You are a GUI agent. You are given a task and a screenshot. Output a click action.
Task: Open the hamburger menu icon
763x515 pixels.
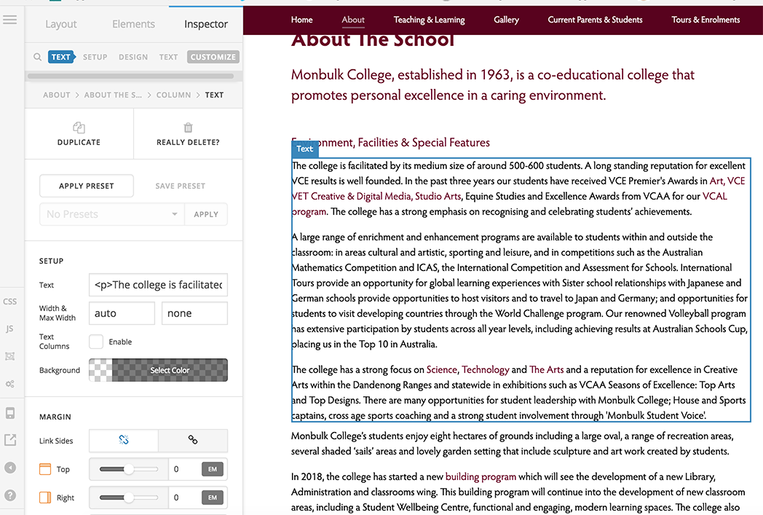tap(9, 20)
